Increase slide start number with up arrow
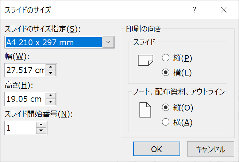 coord(41,125)
